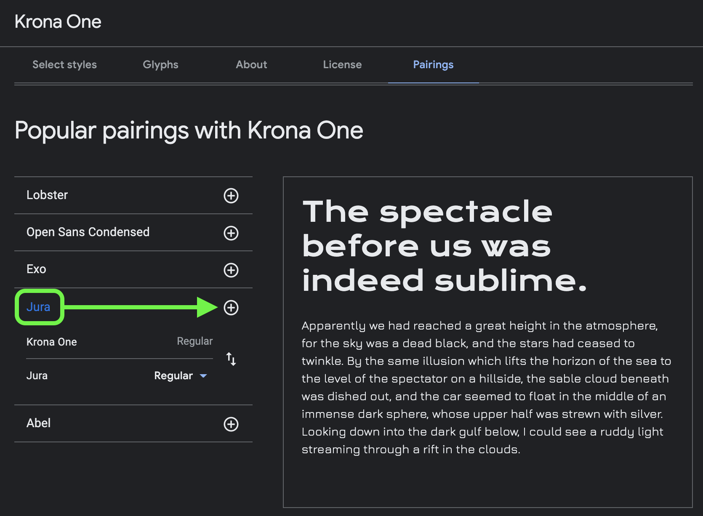Open the Glyphs tab
703x516 pixels.
160,64
